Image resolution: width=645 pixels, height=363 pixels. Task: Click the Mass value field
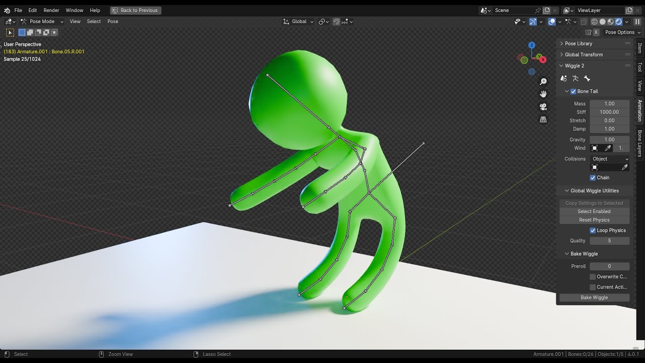click(610, 104)
